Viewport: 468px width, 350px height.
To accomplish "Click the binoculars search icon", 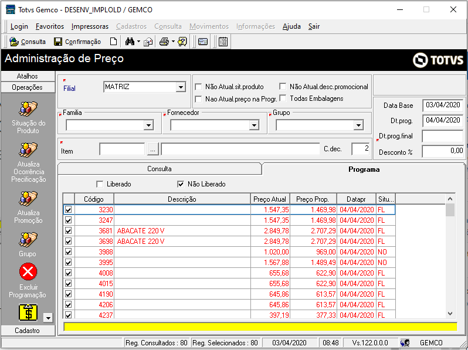I will [x=130, y=42].
